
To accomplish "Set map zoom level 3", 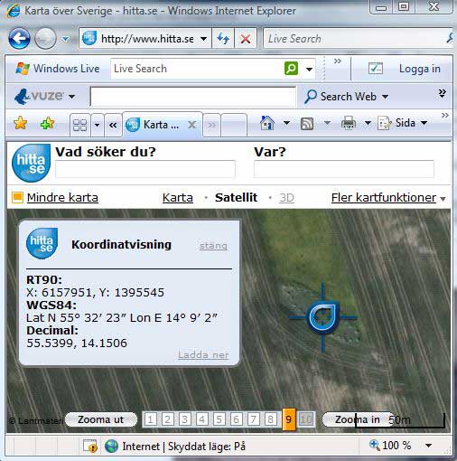I will [x=185, y=419].
